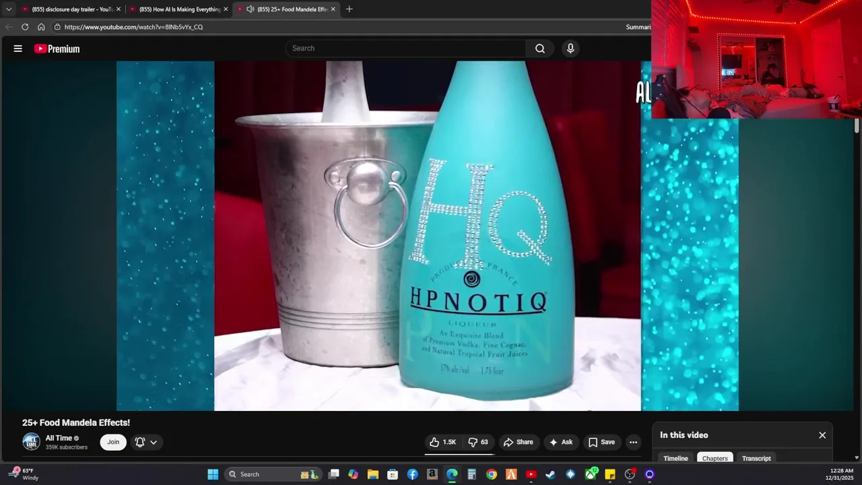Save the video to a playlist
Viewport: 862px width, 485px height.
[601, 442]
